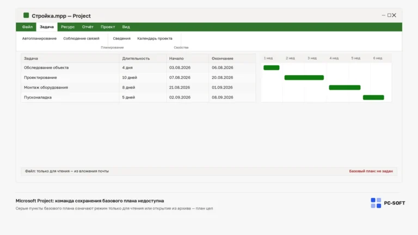Click the Gantt bar for Обследование объекта
The image size is (418, 235).
click(272, 67)
